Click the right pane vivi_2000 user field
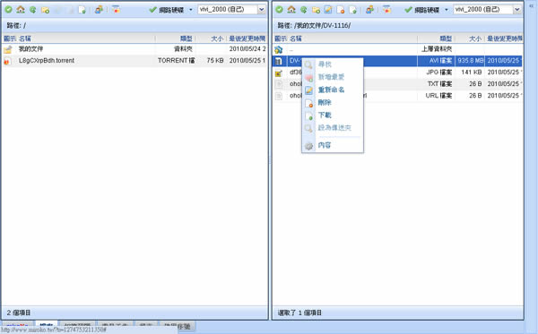The width and height of the screenshot is (538, 334). 483,10
